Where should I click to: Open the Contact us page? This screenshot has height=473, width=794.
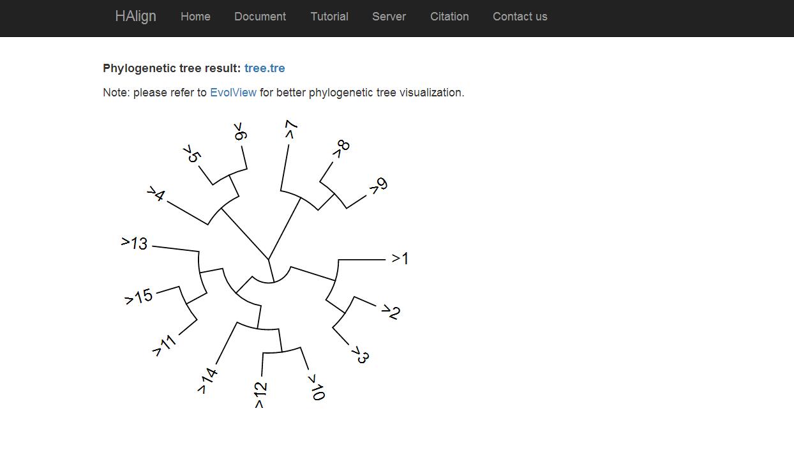tap(520, 17)
